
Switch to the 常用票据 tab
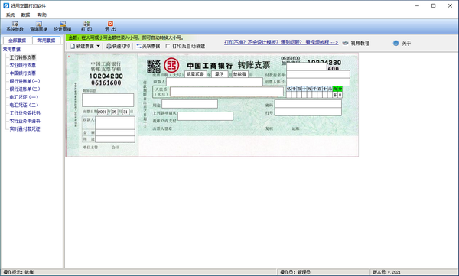pos(46,40)
